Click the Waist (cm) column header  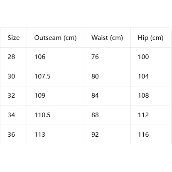click(107, 38)
